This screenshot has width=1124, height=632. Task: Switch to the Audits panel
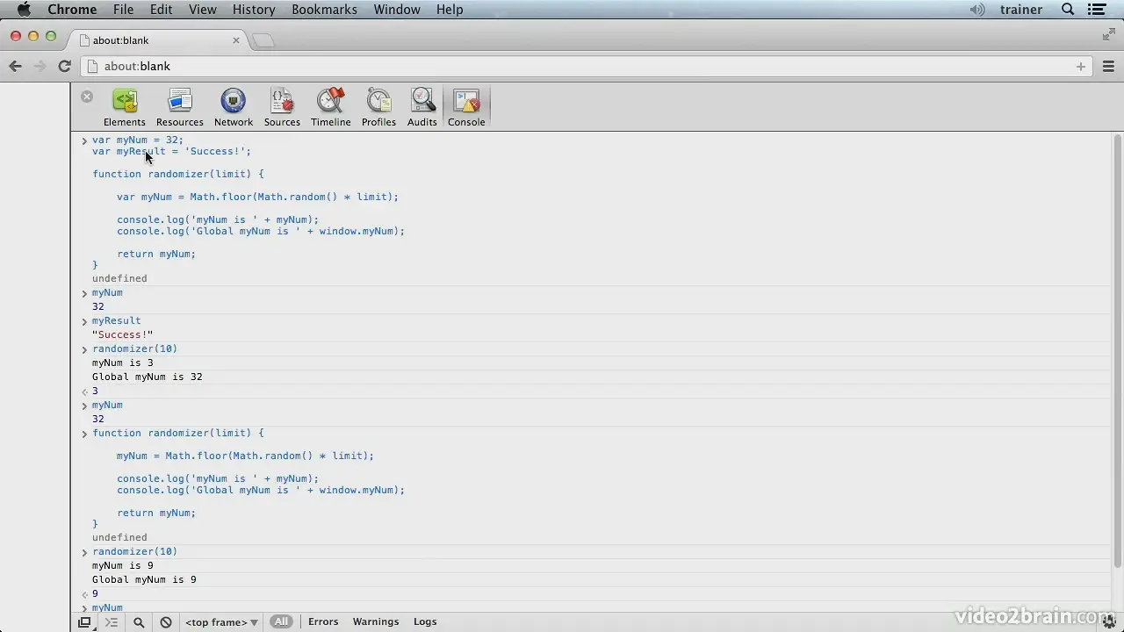[x=421, y=108]
